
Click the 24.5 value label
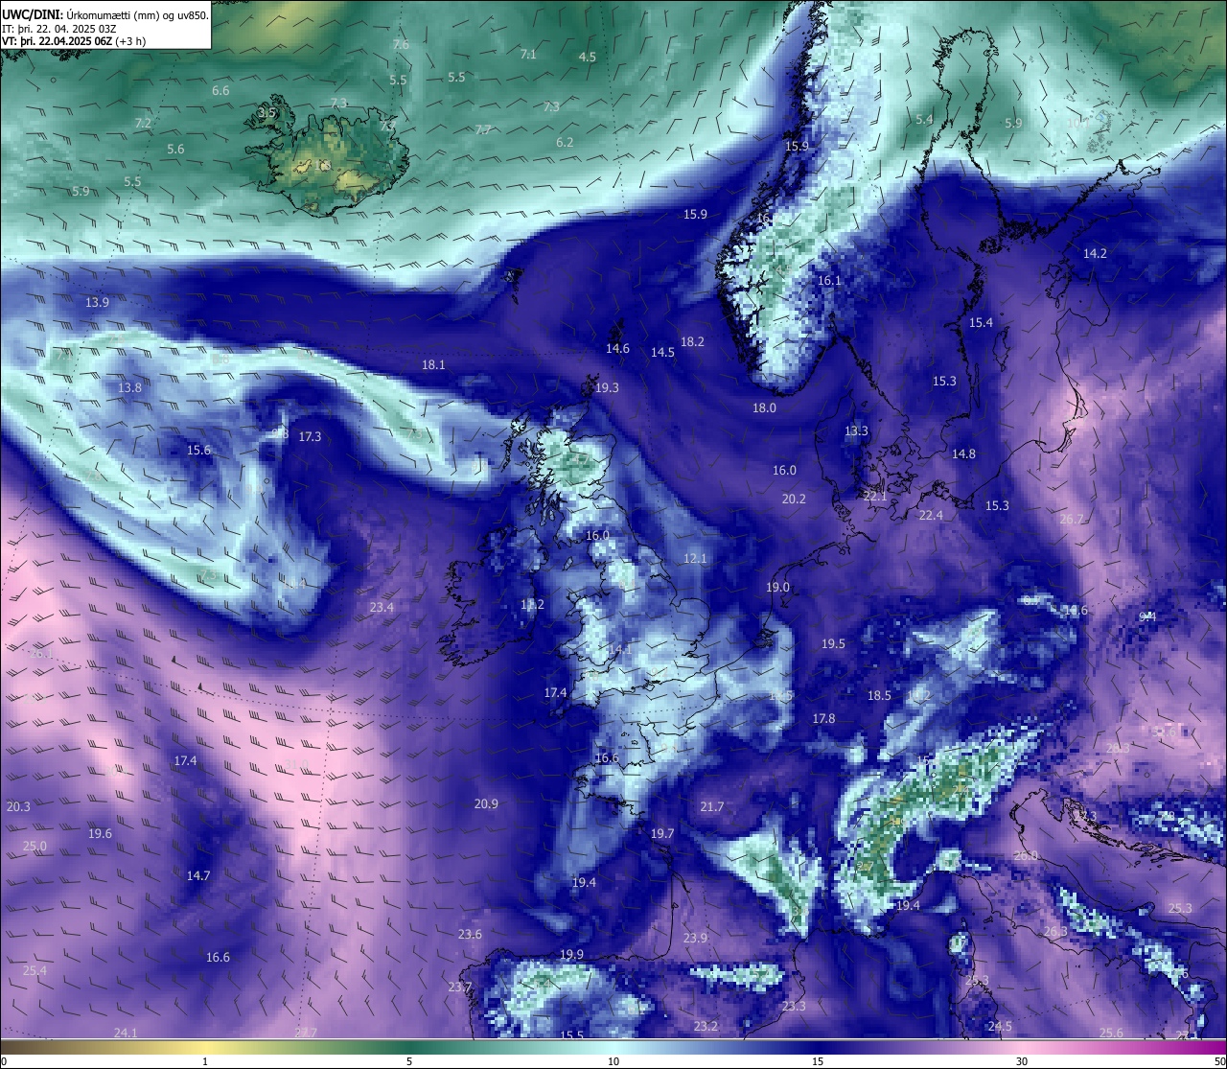(1000, 1027)
